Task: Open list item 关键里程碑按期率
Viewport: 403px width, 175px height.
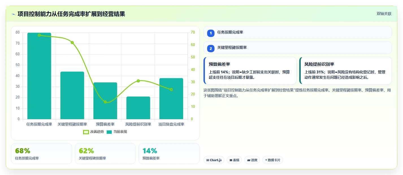Action: (x=298, y=48)
